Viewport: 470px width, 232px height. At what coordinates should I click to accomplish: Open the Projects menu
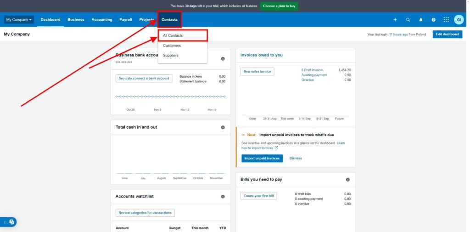click(146, 20)
